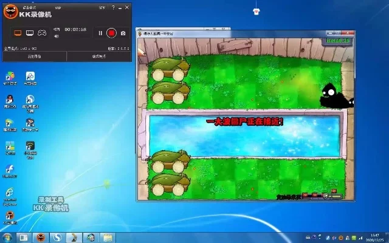
Task: Mute the recorder speaker volume icon
Action: (x=57, y=36)
